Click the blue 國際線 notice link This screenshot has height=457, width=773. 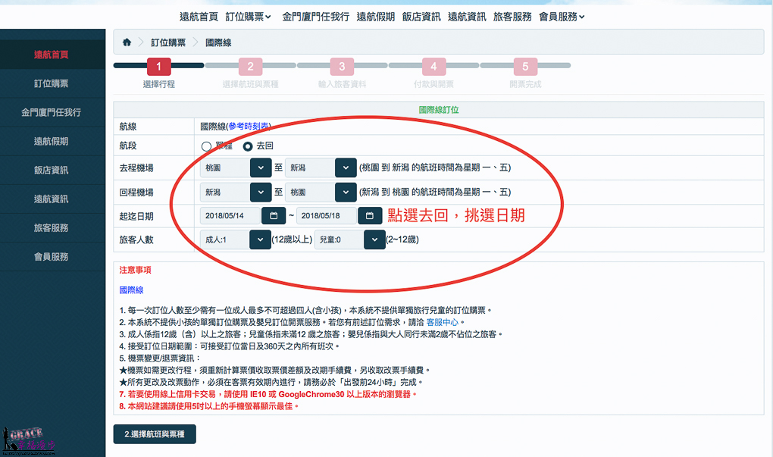coord(131,290)
